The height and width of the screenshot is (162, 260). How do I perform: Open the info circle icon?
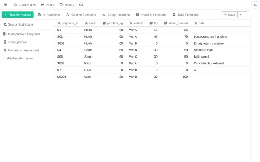pos(81,5)
